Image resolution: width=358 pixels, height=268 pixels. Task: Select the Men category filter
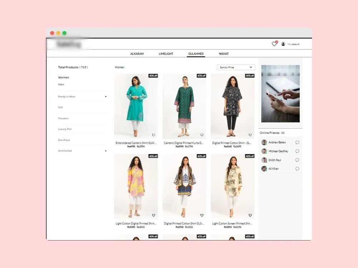tap(61, 85)
